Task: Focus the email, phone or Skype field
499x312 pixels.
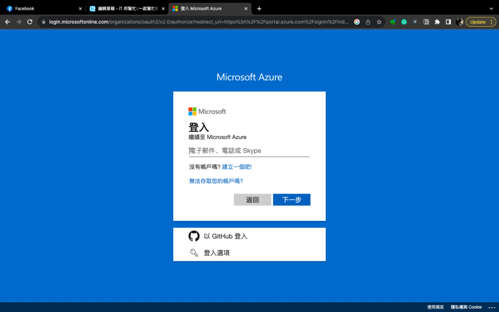Action: tap(249, 151)
